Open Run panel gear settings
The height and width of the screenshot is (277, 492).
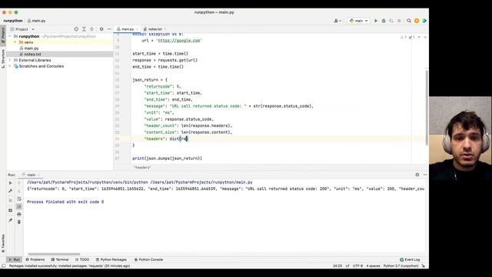(x=417, y=175)
